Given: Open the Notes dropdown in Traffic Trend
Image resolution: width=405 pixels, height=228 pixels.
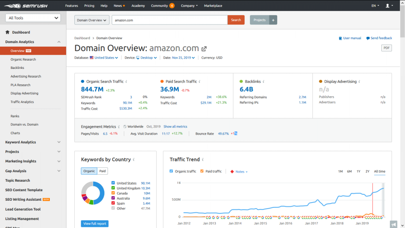Looking at the screenshot, I should pos(241,172).
